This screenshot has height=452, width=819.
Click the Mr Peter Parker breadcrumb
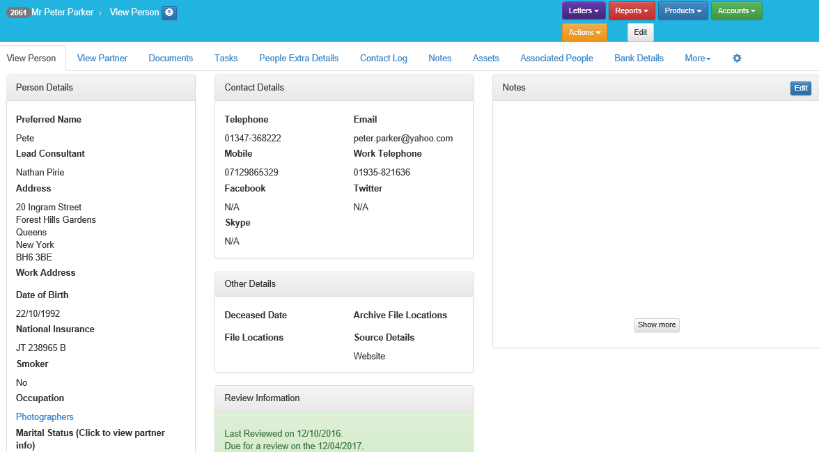tap(63, 13)
